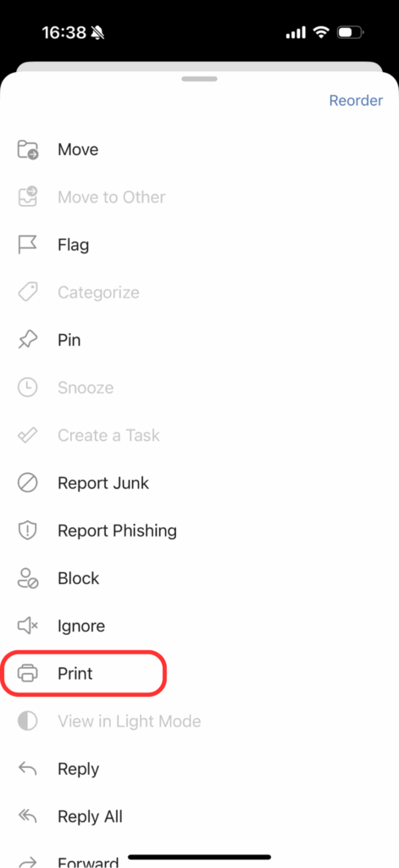Tap the Report Phishing shield icon
399x868 pixels.
click(28, 531)
